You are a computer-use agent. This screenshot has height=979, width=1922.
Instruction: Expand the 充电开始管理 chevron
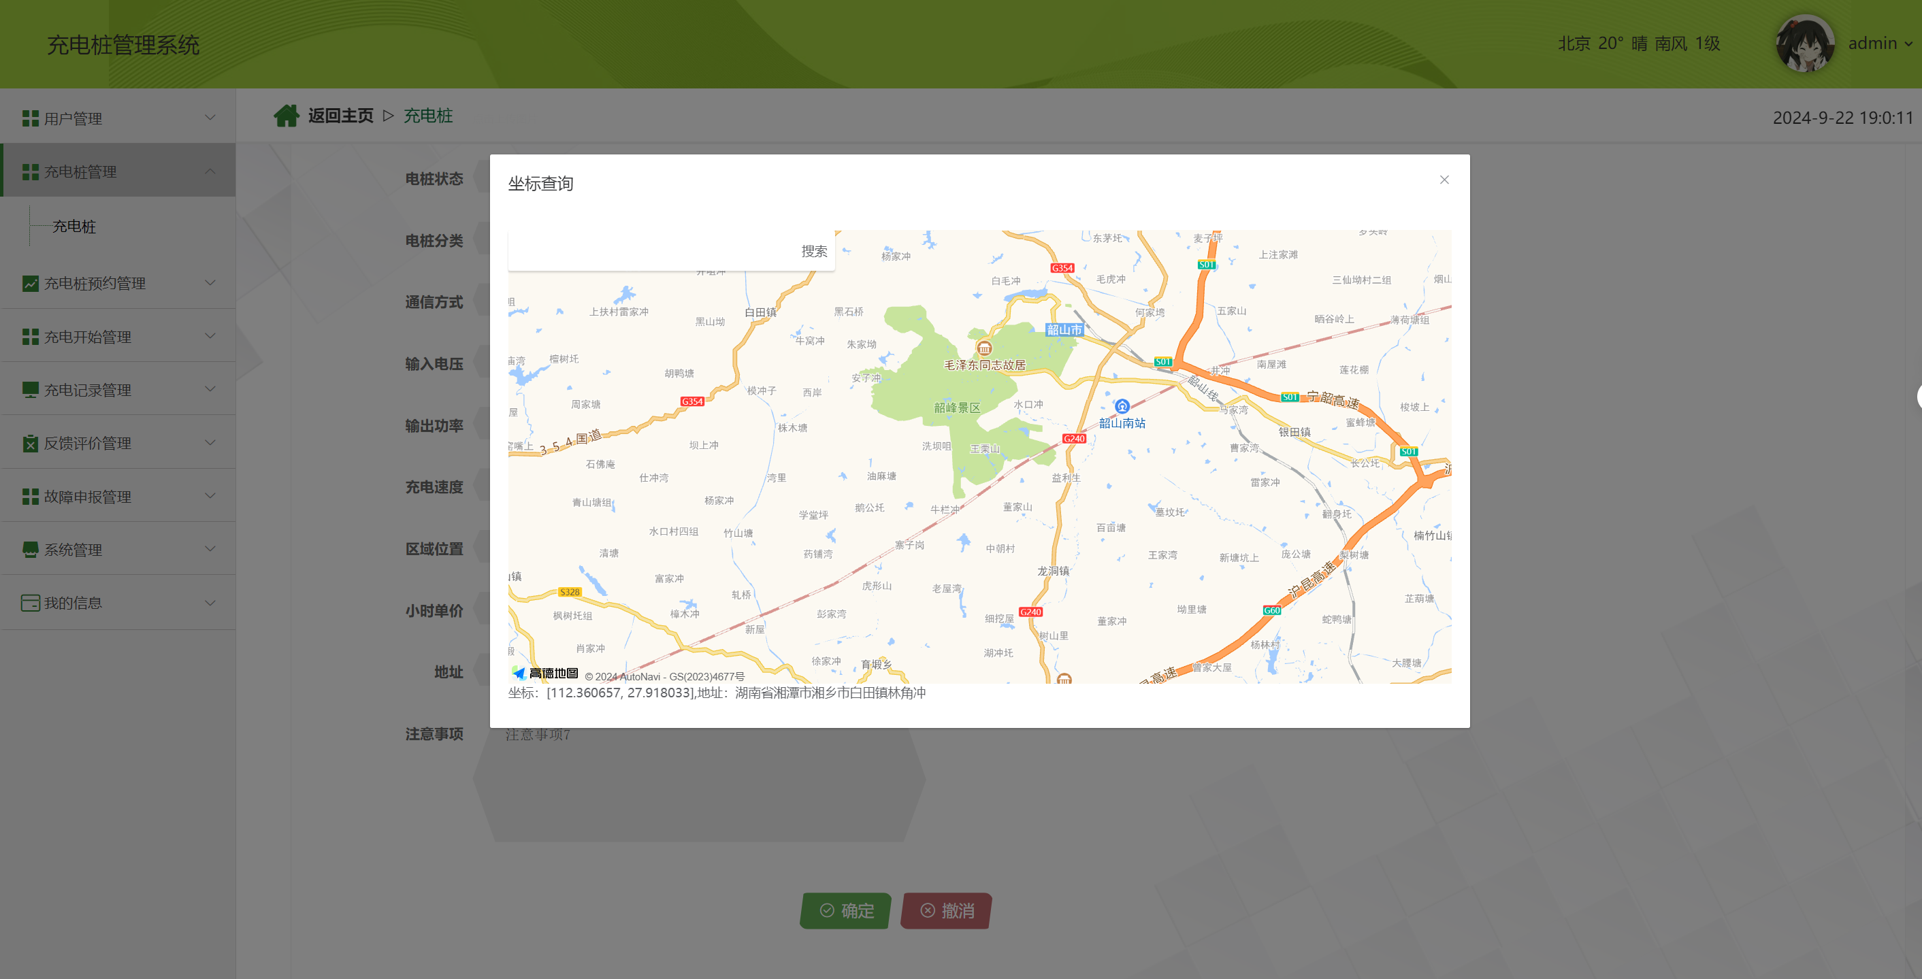point(210,336)
